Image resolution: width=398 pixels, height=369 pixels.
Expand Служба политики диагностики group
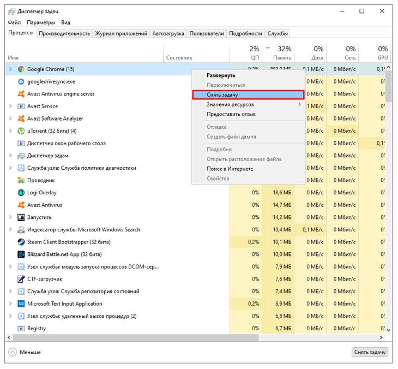10,168
